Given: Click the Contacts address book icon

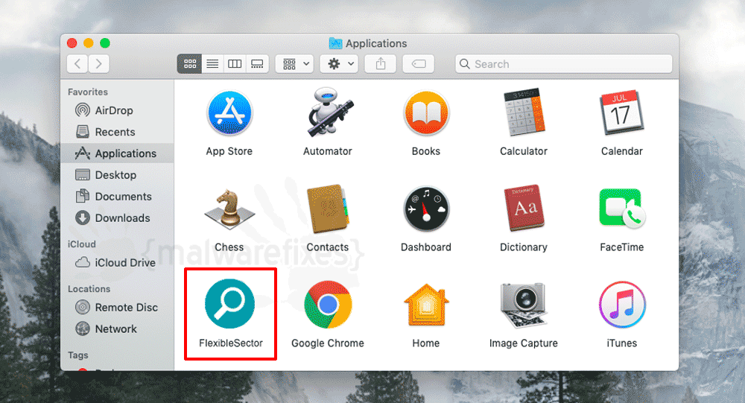Looking at the screenshot, I should click(x=328, y=209).
